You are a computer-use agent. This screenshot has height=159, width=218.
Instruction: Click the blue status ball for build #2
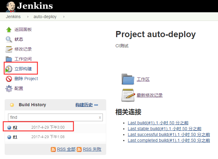point(9,127)
